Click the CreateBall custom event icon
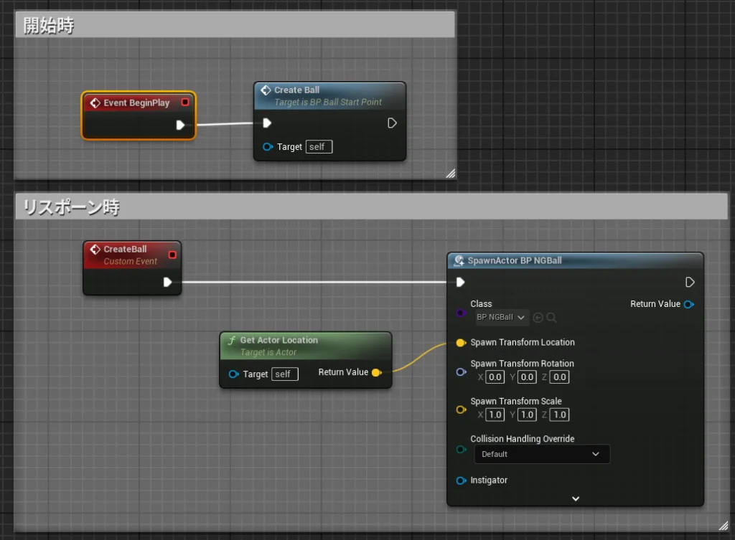The image size is (735, 540). point(94,250)
